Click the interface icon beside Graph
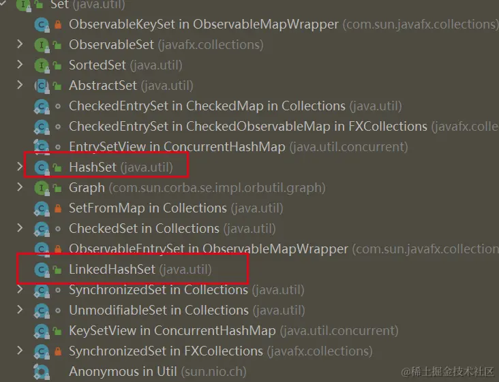The height and width of the screenshot is (382, 499). [42, 188]
